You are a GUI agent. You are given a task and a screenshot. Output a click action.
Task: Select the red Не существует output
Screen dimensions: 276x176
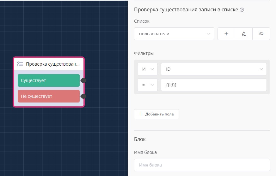[x=48, y=96]
